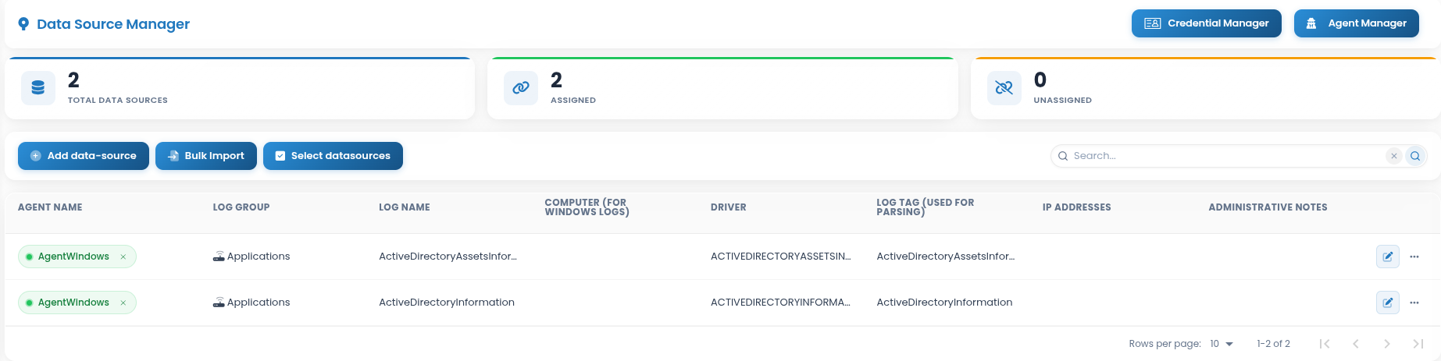Open Bulk Import
This screenshot has height=361, width=1441.
[x=206, y=156]
